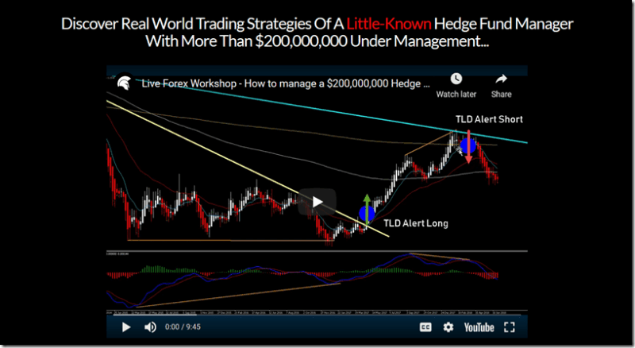Open the Live Forex Workshop video title

point(286,83)
